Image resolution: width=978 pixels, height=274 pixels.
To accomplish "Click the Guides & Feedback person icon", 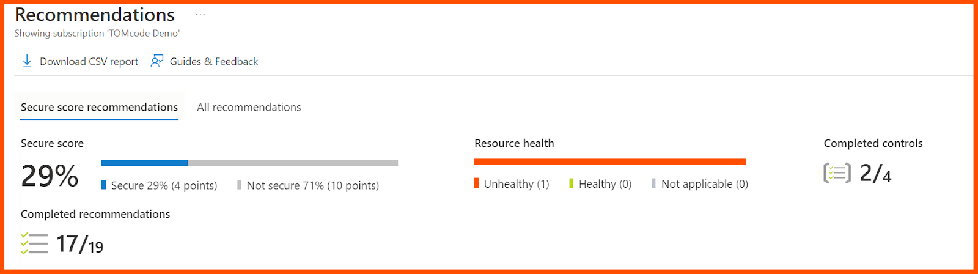I will pyautogui.click(x=157, y=61).
